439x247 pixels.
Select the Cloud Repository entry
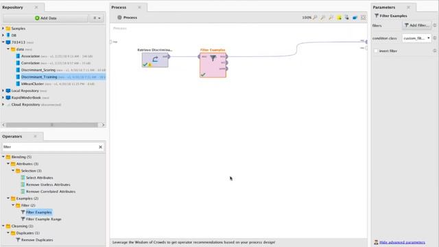pyautogui.click(x=25, y=104)
